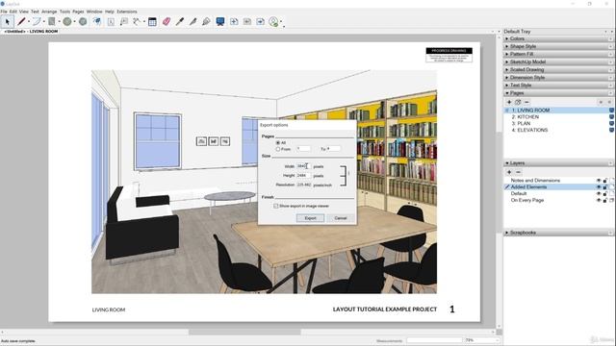Add a page in Pages panel
Viewport: 616px width, 346px height.
(509, 102)
